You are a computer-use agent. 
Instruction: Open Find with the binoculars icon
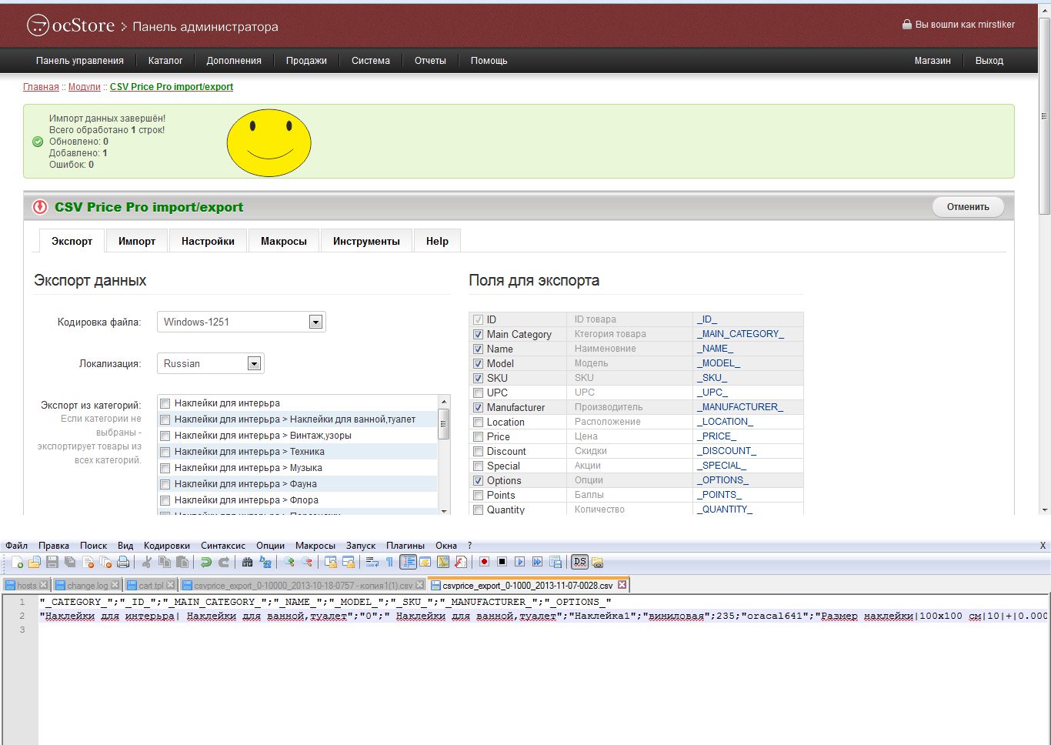point(247,562)
